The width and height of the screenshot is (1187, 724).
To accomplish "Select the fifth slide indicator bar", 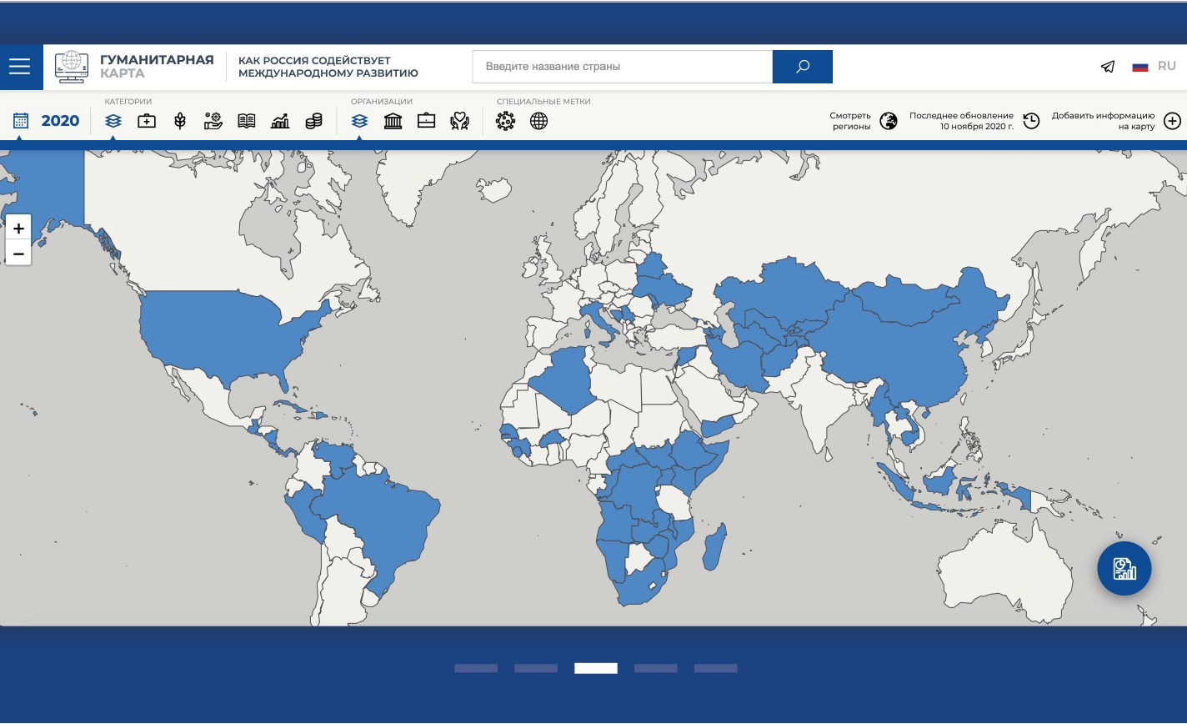I will [x=716, y=668].
